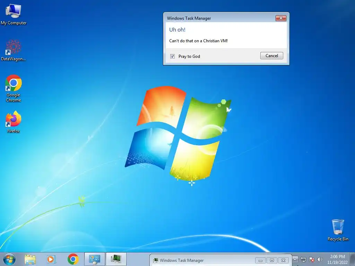Open the DataWagon shortcut on desktop
The width and height of the screenshot is (355, 266).
(x=14, y=51)
